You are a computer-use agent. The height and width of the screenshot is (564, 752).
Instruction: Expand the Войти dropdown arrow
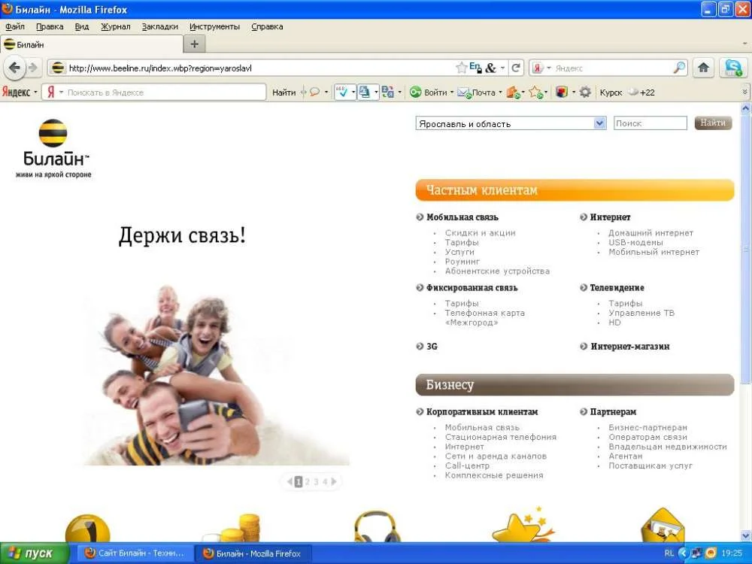[452, 92]
